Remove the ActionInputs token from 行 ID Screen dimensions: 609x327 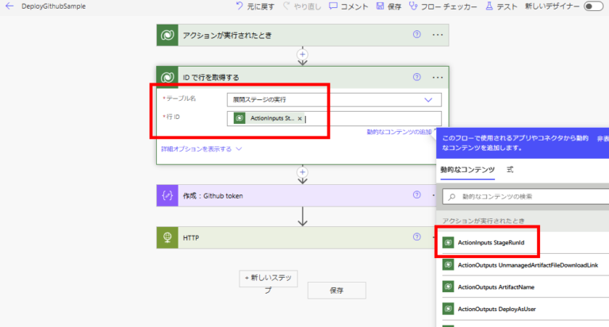click(x=300, y=118)
